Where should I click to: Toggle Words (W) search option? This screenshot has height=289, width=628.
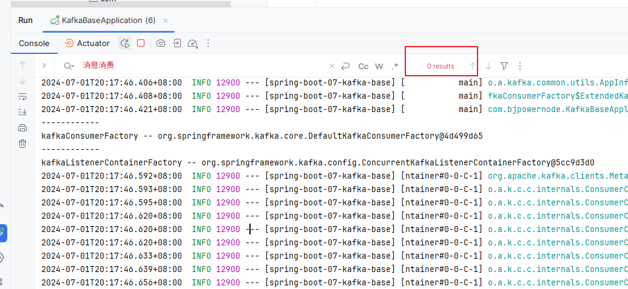pyautogui.click(x=379, y=67)
